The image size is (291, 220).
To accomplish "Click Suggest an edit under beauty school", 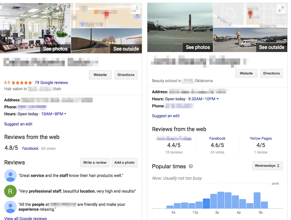I will point(166,116).
